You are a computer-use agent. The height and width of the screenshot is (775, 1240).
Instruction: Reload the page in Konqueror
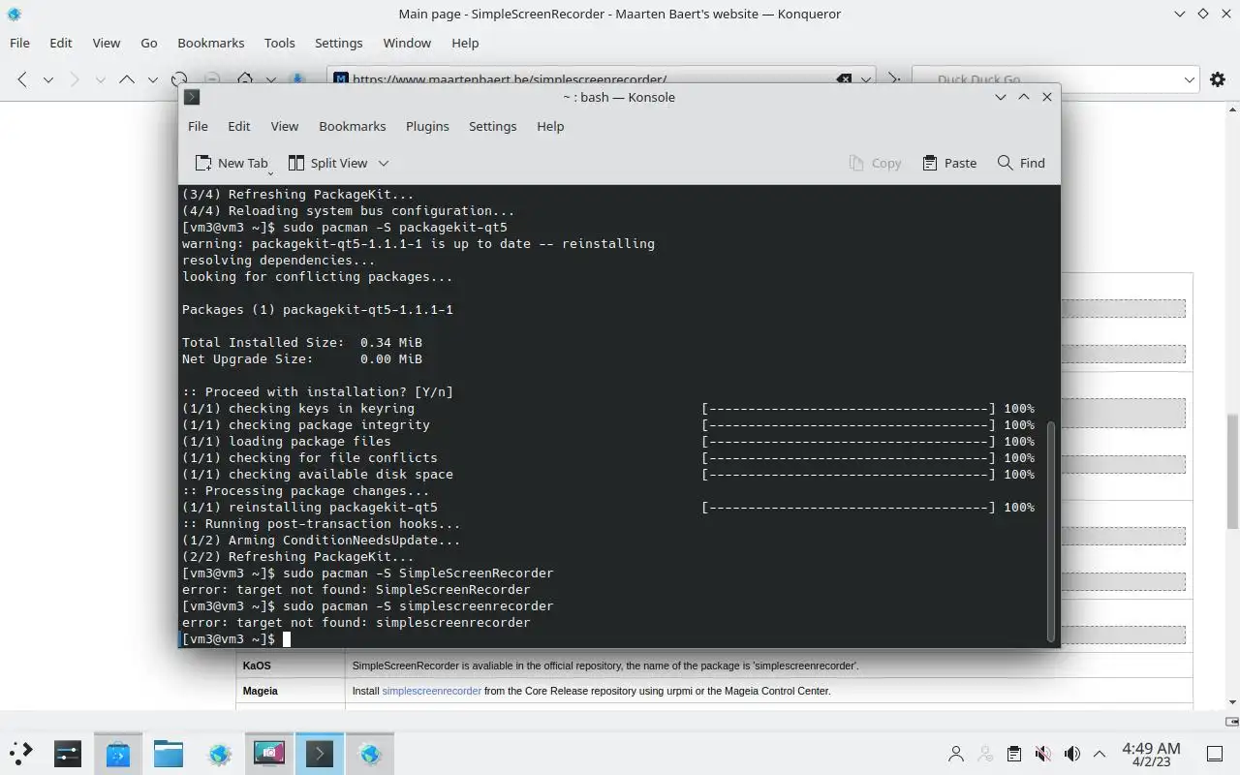pos(179,79)
